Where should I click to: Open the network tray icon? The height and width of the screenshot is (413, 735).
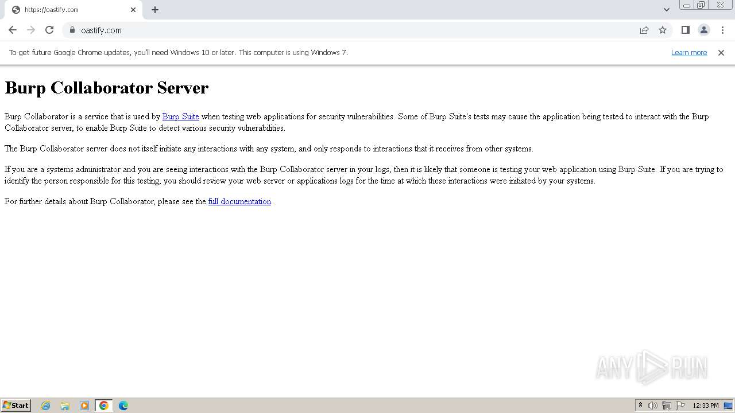tap(667, 406)
